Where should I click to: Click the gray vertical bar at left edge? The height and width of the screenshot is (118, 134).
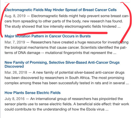coord(0,59)
